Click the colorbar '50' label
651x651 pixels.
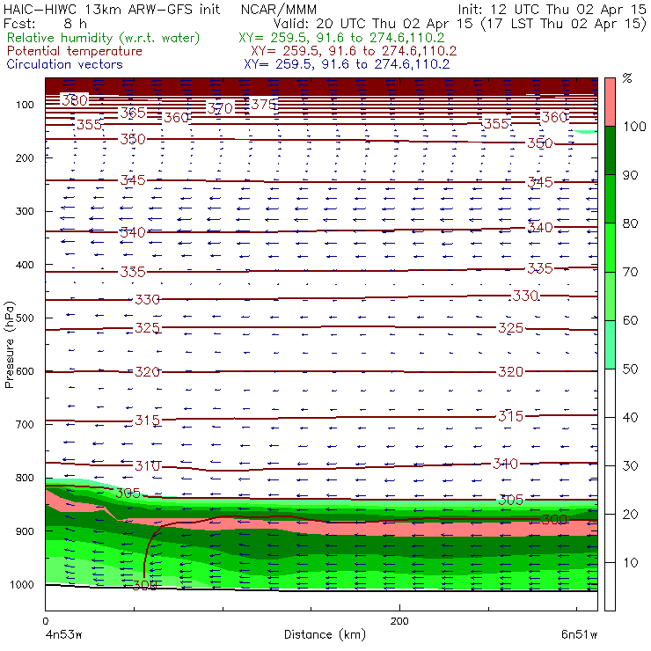pos(630,369)
